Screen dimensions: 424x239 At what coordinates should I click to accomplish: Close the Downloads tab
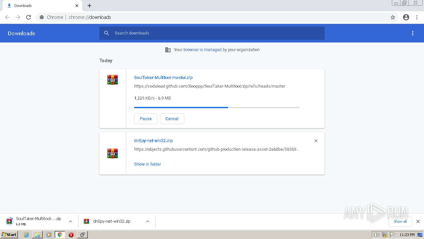click(x=77, y=6)
